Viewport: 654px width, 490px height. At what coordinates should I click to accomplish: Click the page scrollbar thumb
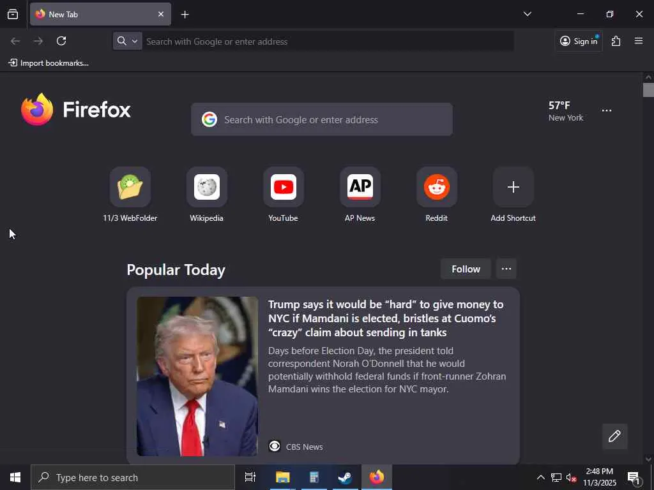pos(648,90)
